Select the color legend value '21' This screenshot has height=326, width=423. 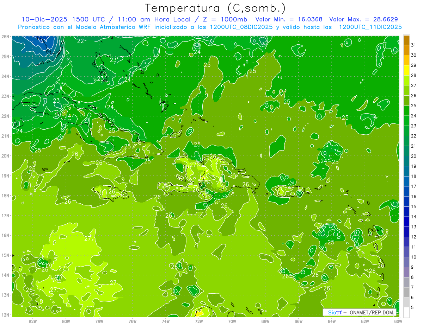[414, 146]
